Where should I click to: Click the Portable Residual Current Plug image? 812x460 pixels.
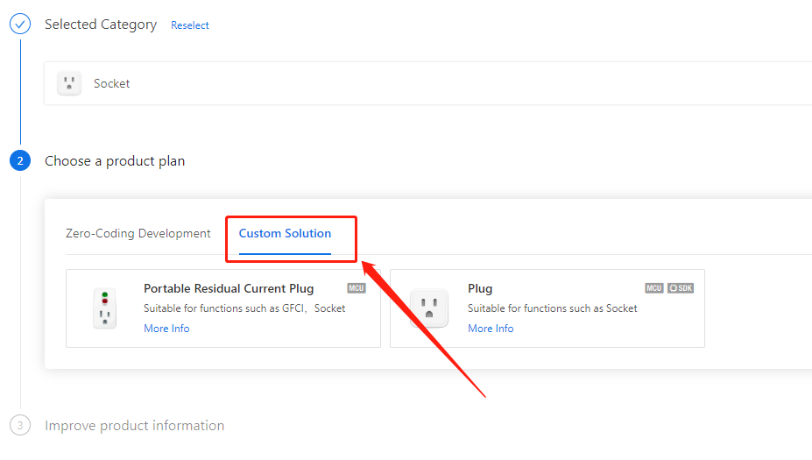point(104,308)
